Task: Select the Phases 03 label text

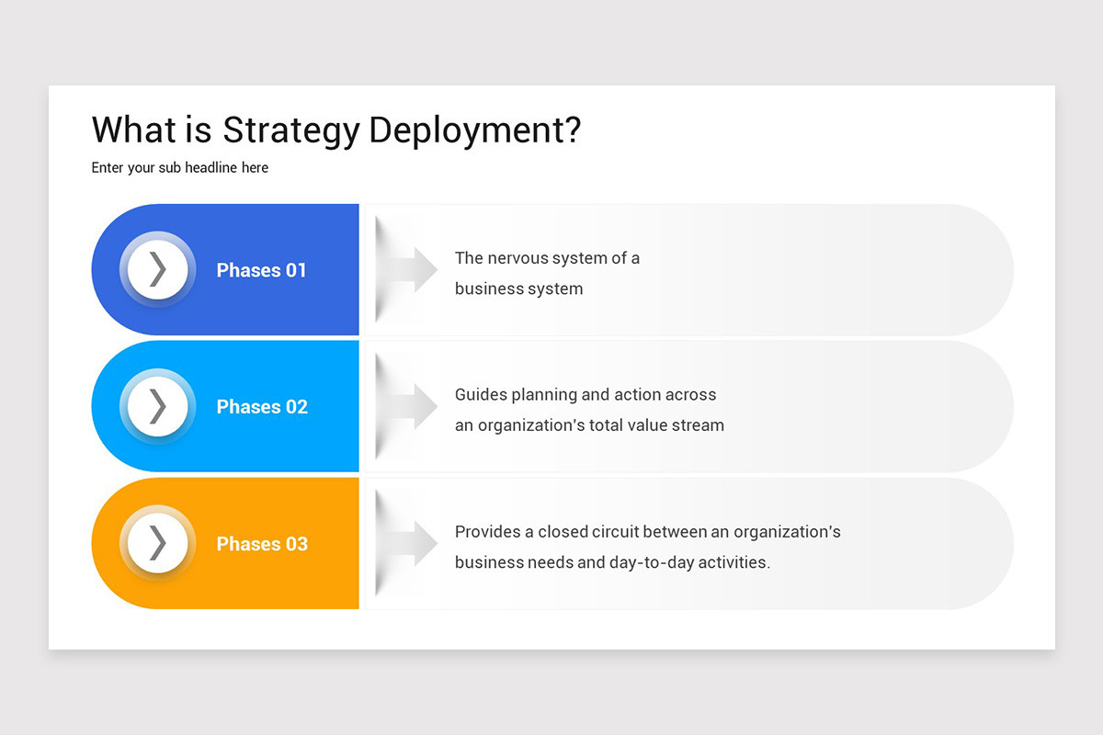Action: pyautogui.click(x=262, y=544)
